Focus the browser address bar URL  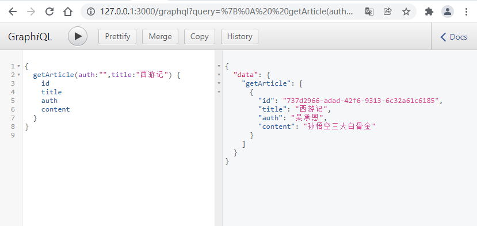pyautogui.click(x=227, y=12)
